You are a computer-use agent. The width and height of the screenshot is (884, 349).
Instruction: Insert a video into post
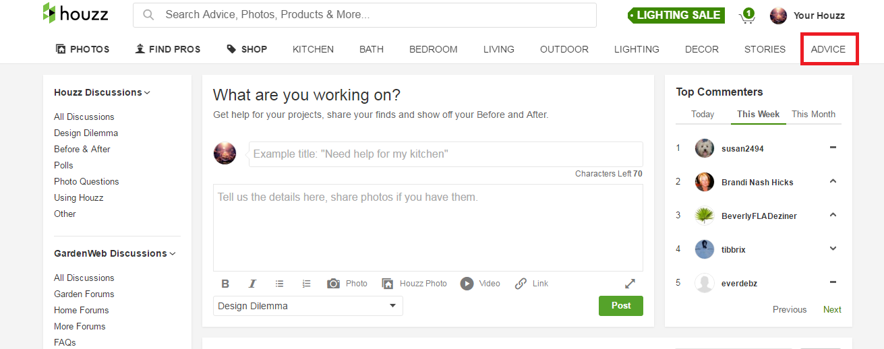(480, 284)
